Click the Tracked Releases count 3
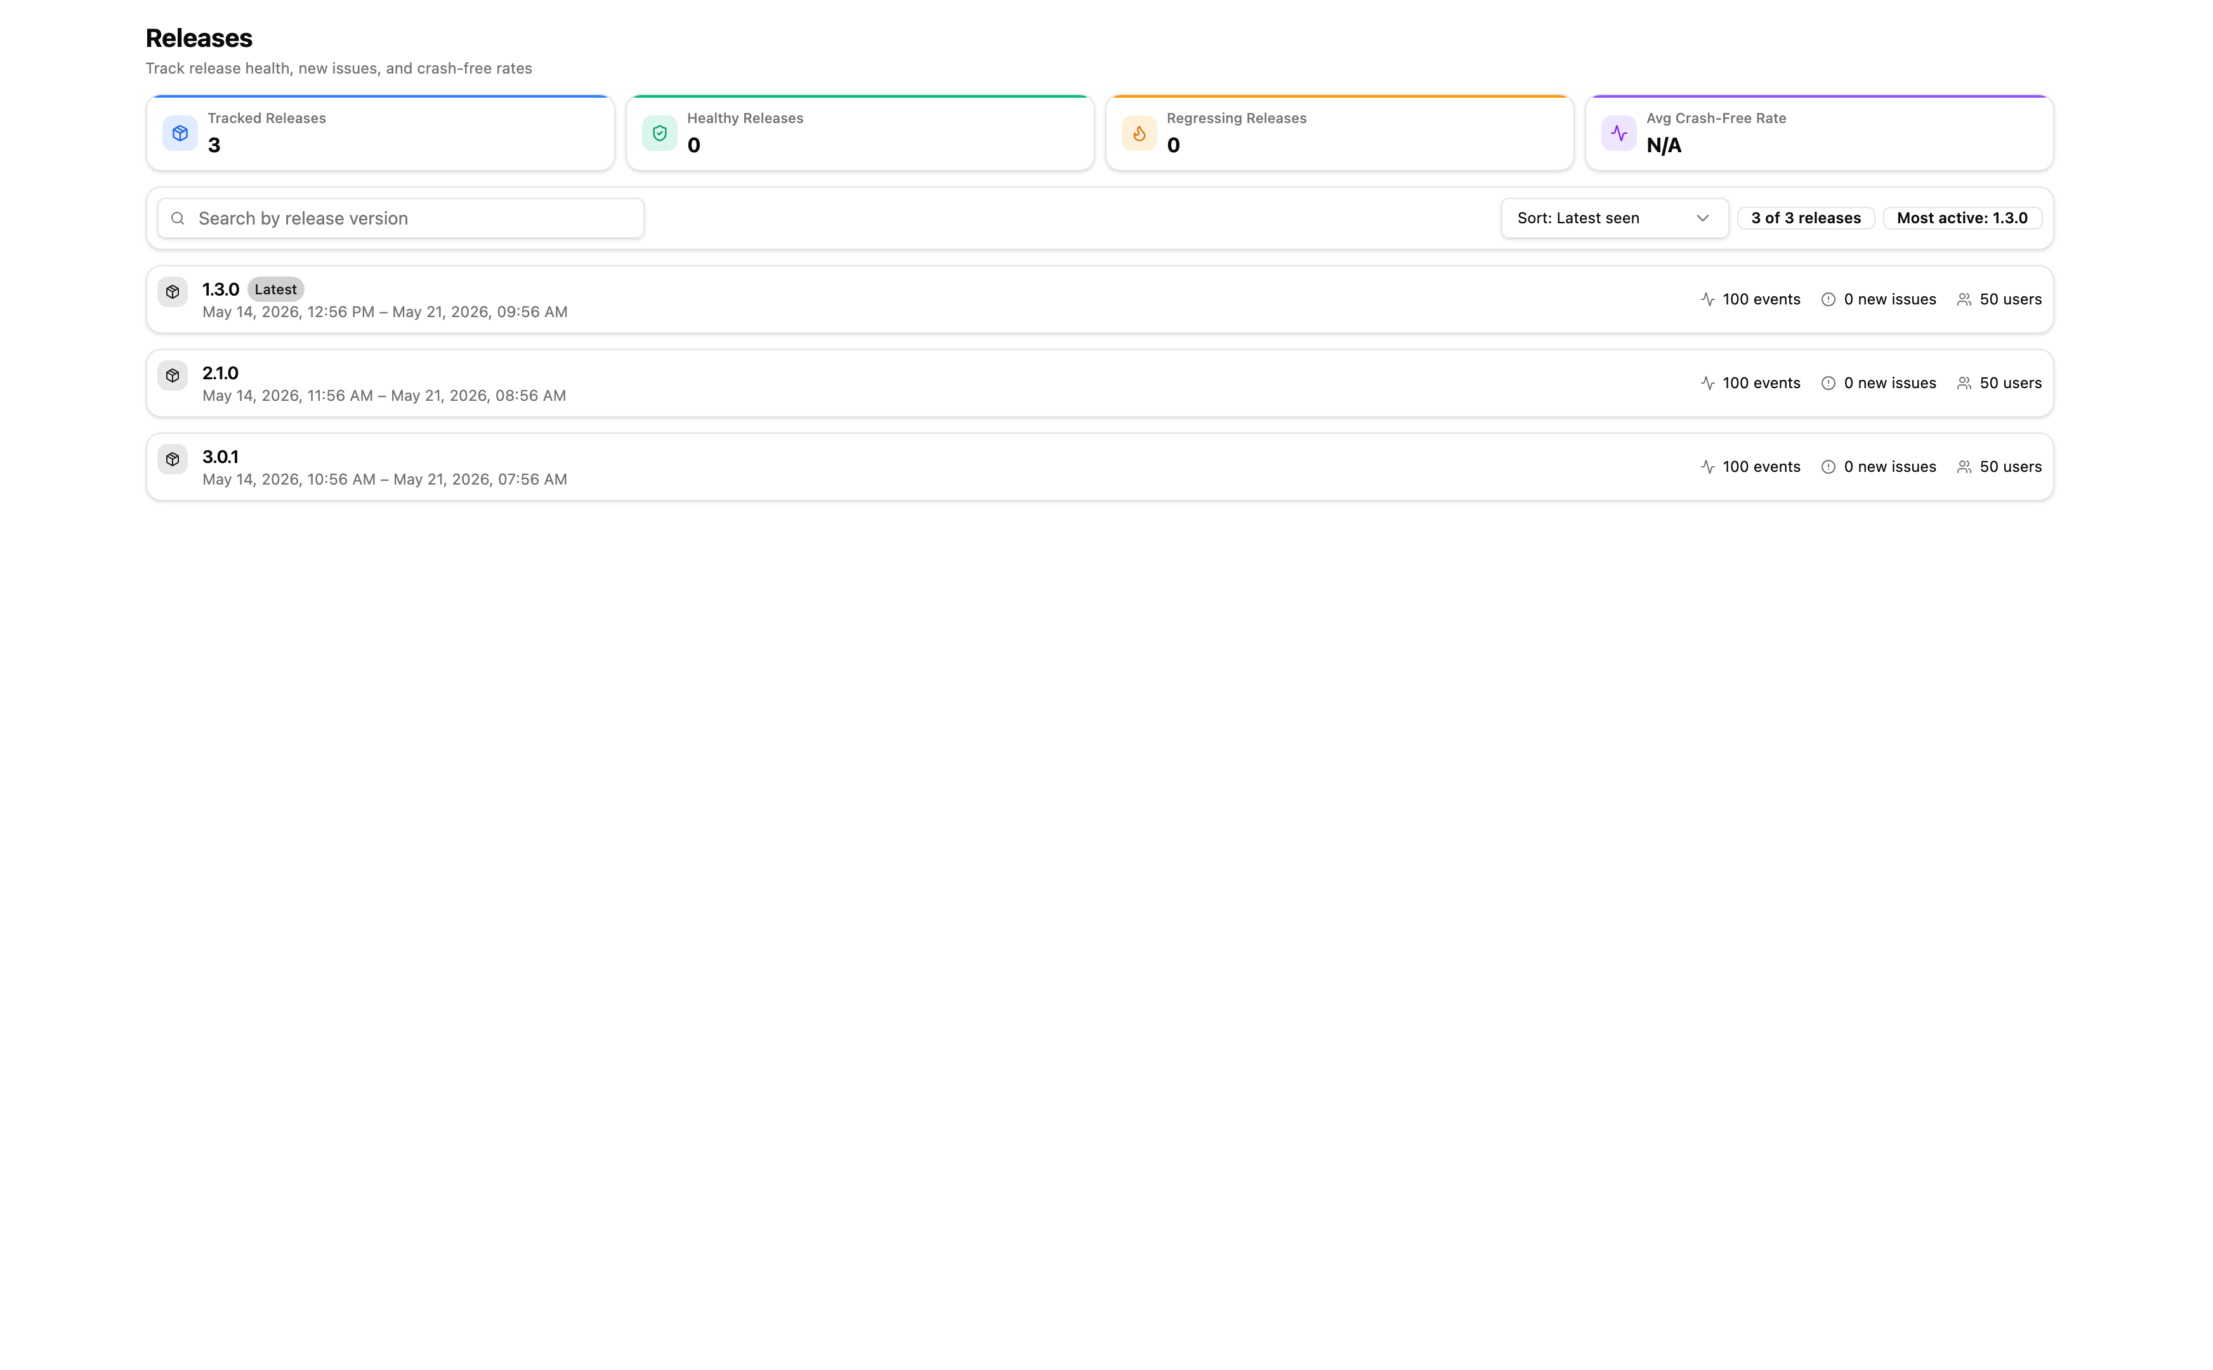The width and height of the screenshot is (2213, 1370). click(214, 145)
